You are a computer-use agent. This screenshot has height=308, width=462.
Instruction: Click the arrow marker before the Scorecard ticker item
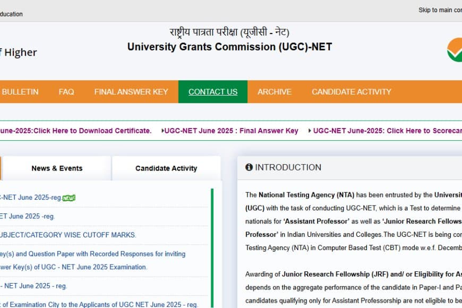[309, 131]
